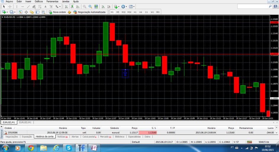Switch chart to candlestick mode
This screenshot has width=279, height=152.
click(x=72, y=7)
